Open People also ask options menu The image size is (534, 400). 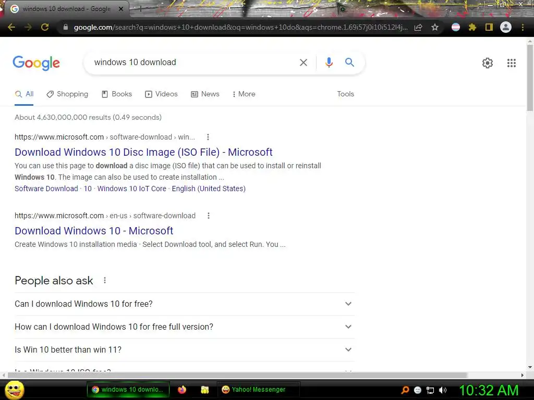point(105,280)
